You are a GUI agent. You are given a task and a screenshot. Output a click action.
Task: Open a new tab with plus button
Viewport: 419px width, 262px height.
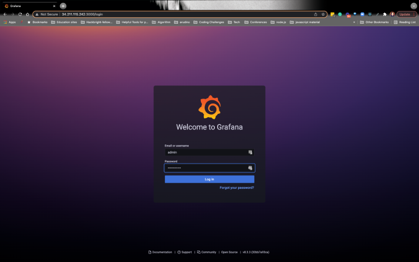(63, 6)
